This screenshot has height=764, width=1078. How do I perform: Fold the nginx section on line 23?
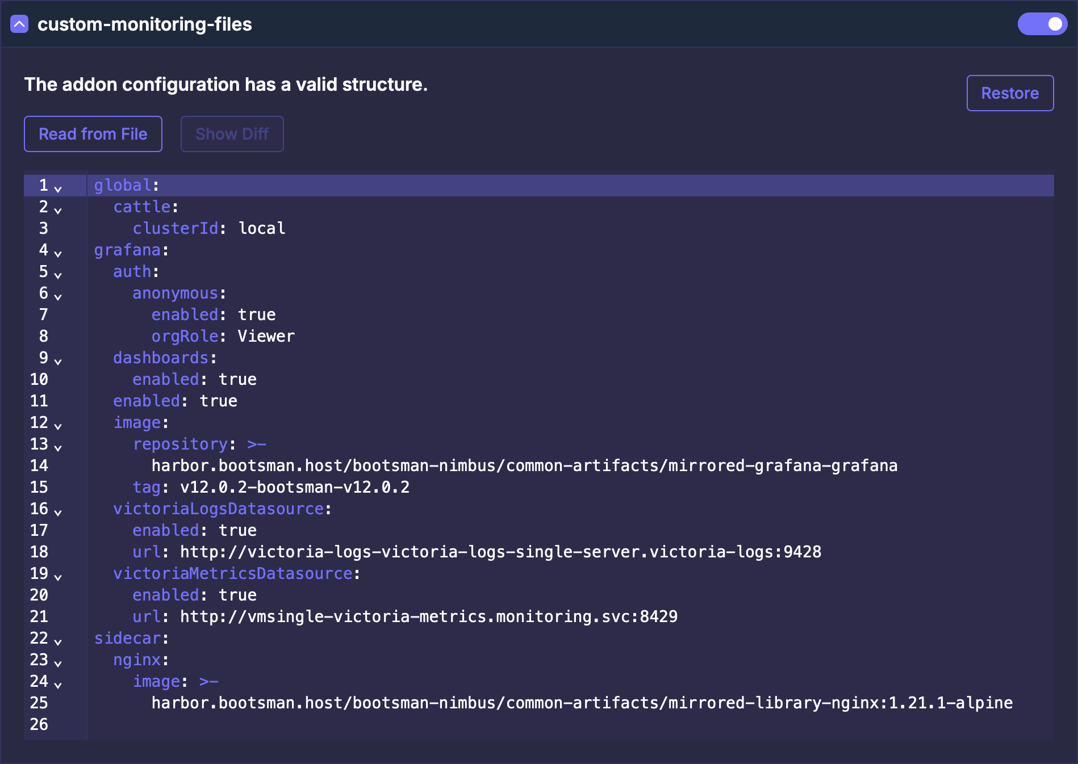[x=58, y=662]
